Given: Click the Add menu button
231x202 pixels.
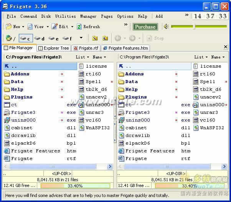Looking at the screenshot, I should 159,16.
